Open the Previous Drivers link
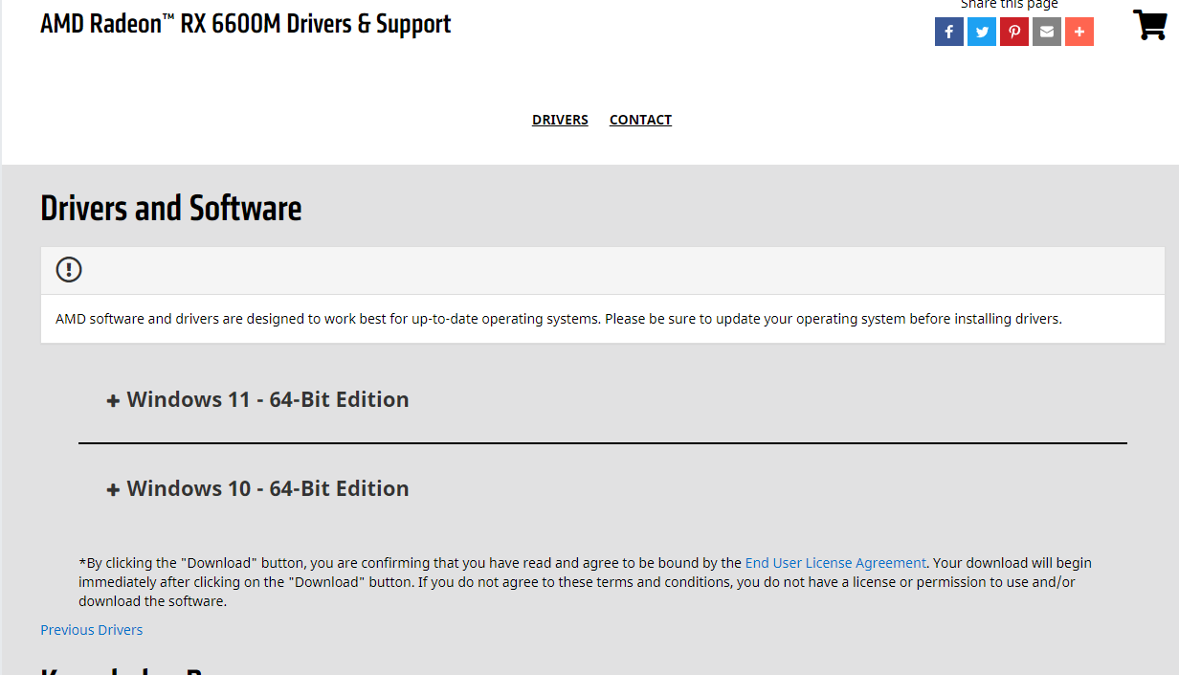 point(92,630)
